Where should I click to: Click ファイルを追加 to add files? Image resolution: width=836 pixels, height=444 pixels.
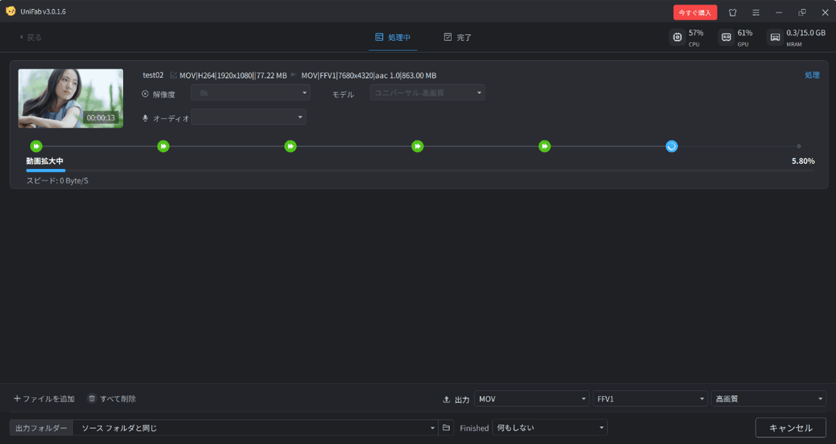[44, 399]
